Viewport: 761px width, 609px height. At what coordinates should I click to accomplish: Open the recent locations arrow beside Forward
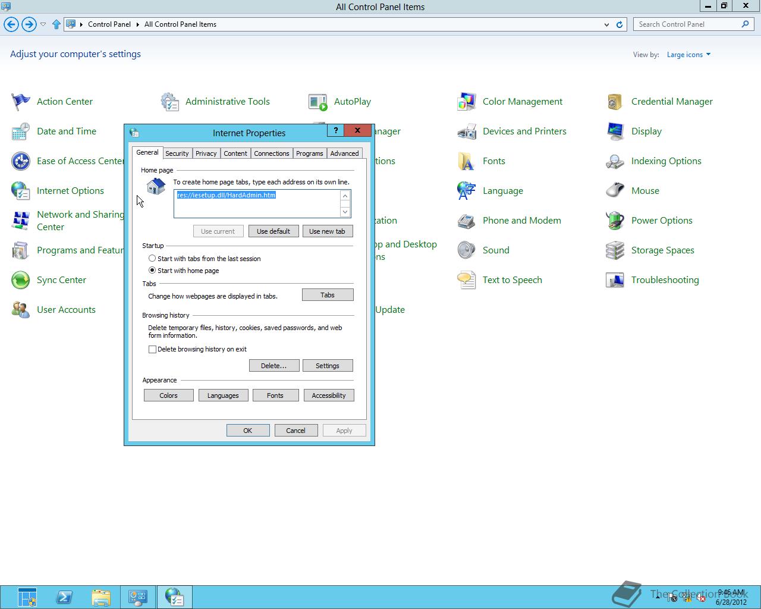tap(43, 24)
